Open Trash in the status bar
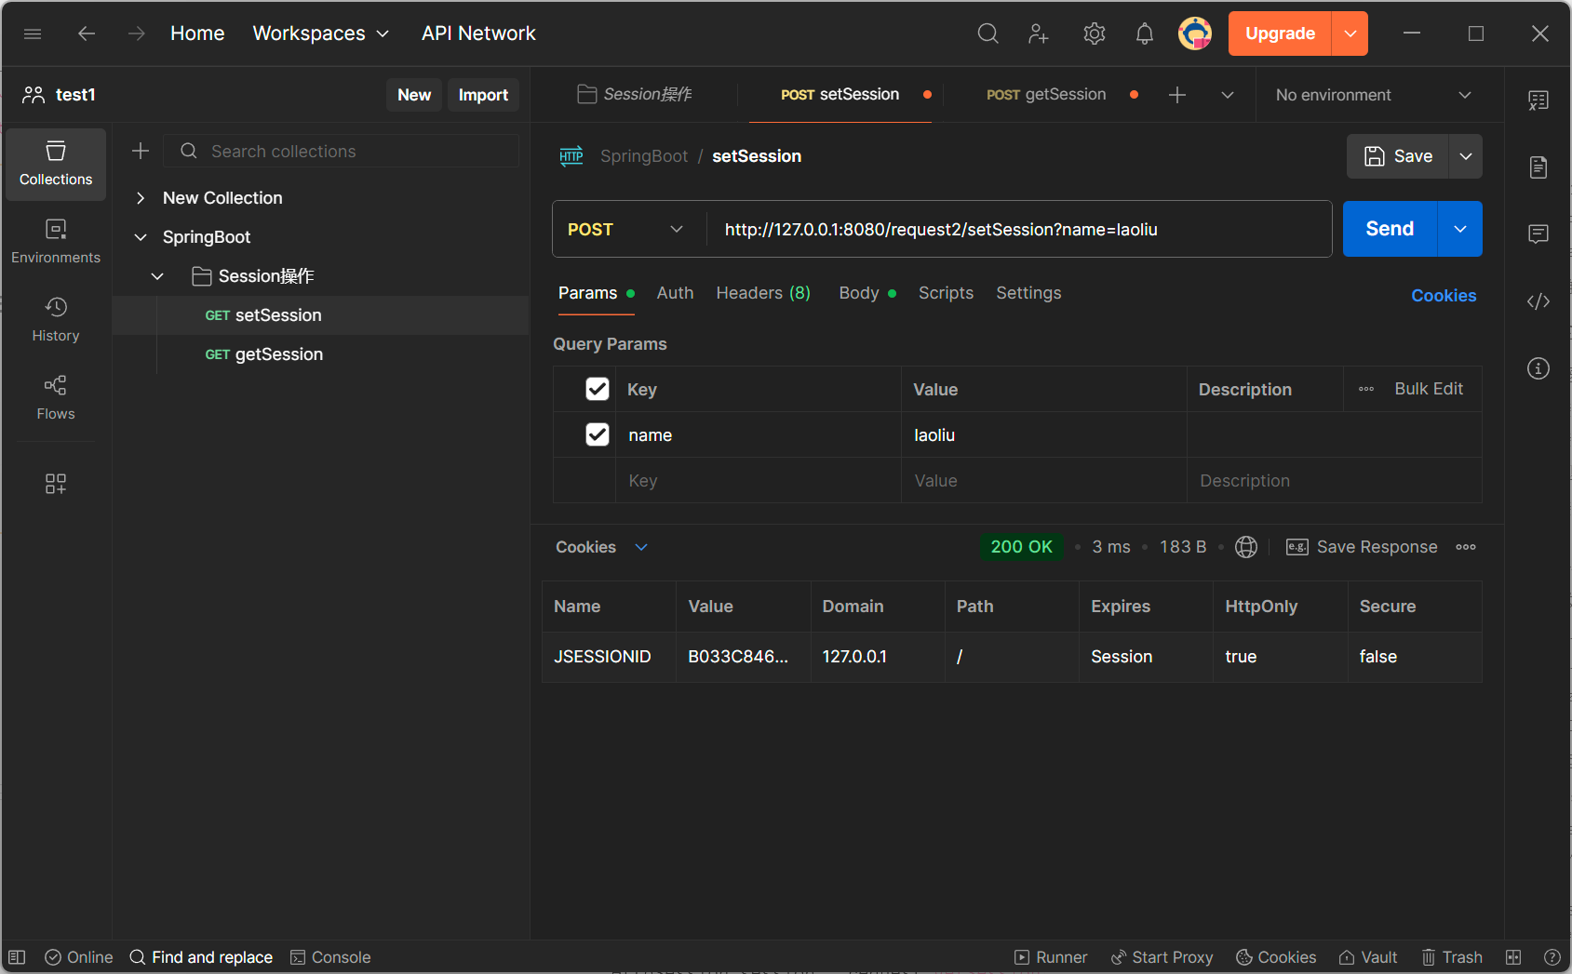The height and width of the screenshot is (974, 1572). pos(1452,957)
